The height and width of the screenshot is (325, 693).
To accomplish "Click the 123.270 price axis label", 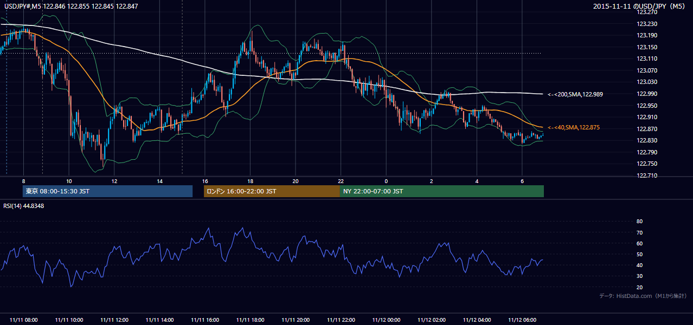I will (x=647, y=12).
